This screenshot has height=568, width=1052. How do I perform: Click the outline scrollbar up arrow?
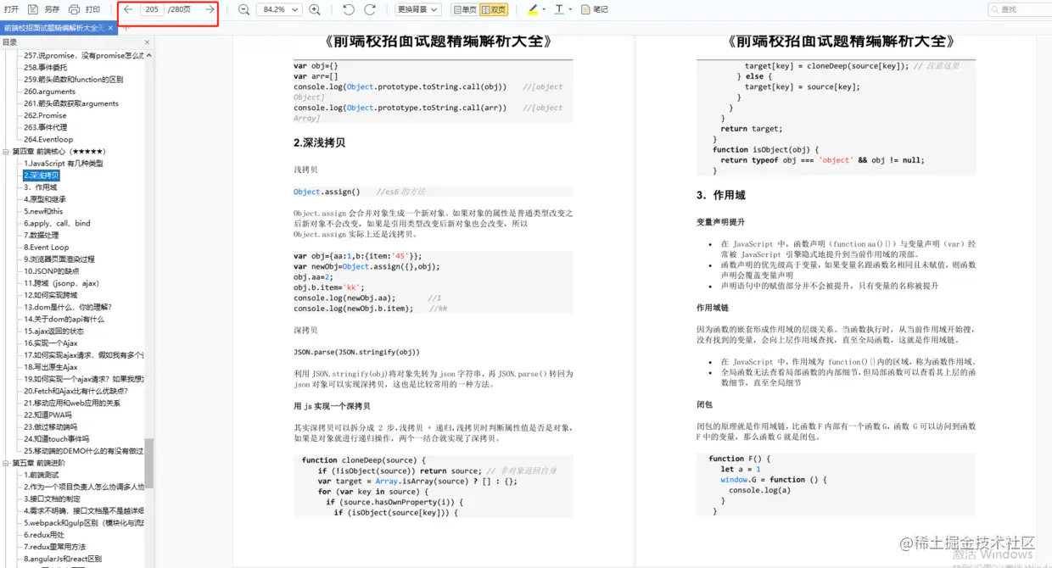(x=149, y=53)
